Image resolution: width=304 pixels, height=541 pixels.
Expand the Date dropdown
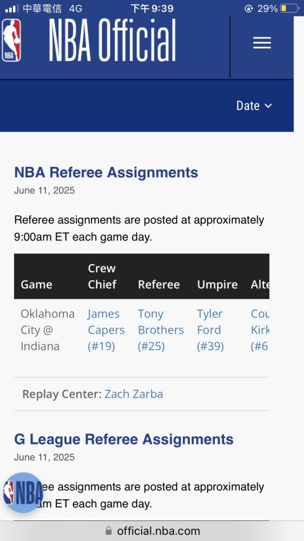pyautogui.click(x=254, y=105)
